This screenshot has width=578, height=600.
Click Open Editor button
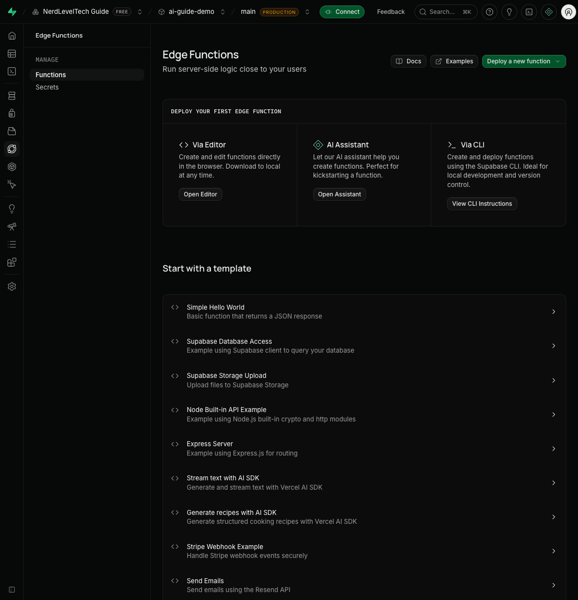pyautogui.click(x=201, y=194)
